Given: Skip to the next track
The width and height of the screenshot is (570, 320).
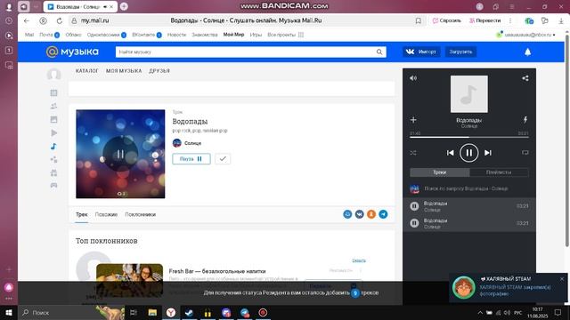Looking at the screenshot, I should pyautogui.click(x=488, y=153).
